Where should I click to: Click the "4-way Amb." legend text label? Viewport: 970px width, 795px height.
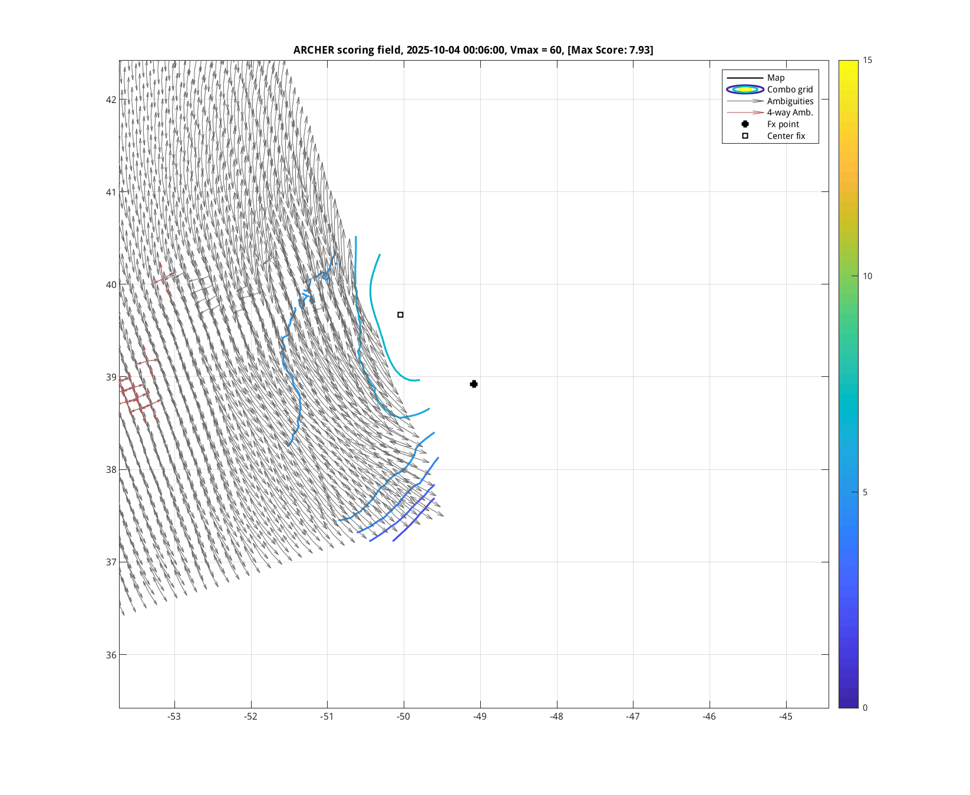click(x=790, y=112)
